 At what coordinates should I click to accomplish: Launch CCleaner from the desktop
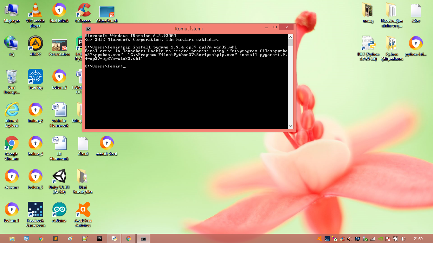click(83, 13)
